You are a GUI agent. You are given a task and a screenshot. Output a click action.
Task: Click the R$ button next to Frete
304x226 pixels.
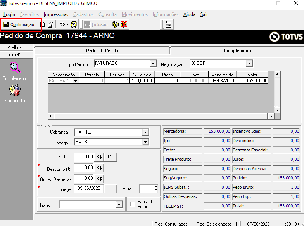pos(99,157)
